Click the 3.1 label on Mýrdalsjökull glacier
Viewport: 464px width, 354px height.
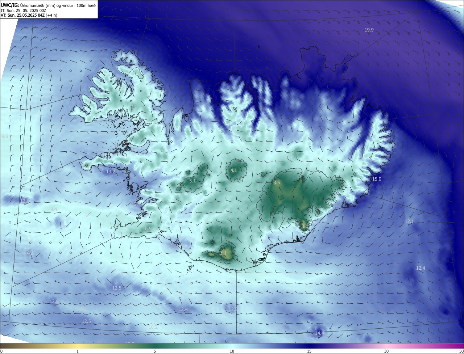223,253
